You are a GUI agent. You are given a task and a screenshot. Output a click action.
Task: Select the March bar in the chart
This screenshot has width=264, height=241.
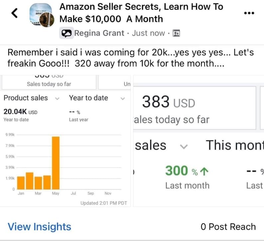(38, 183)
